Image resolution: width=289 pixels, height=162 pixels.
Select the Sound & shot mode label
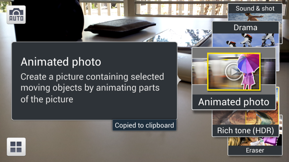click(255, 9)
